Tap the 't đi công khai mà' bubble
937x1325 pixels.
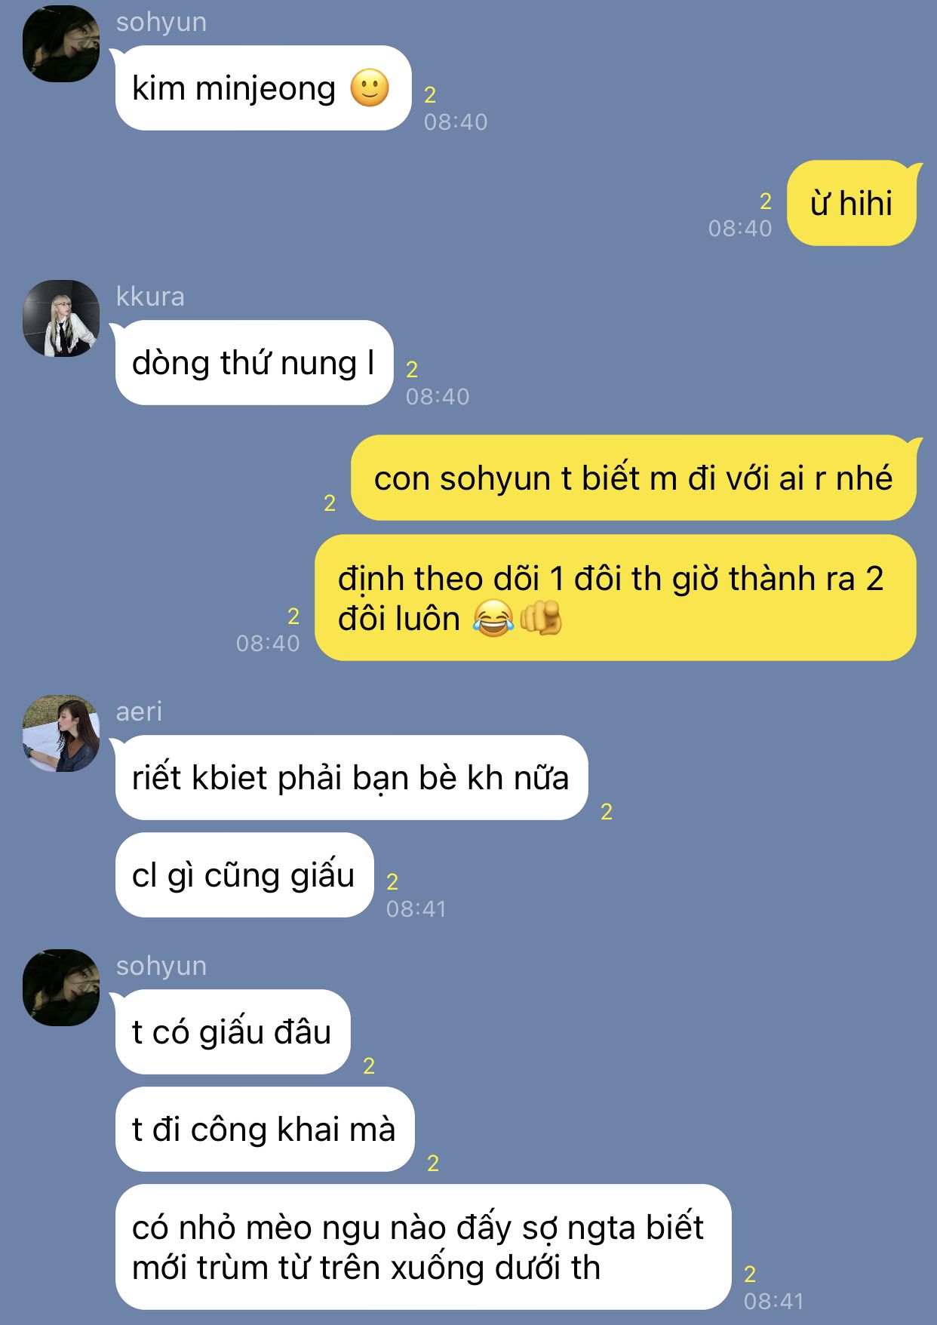click(265, 1130)
